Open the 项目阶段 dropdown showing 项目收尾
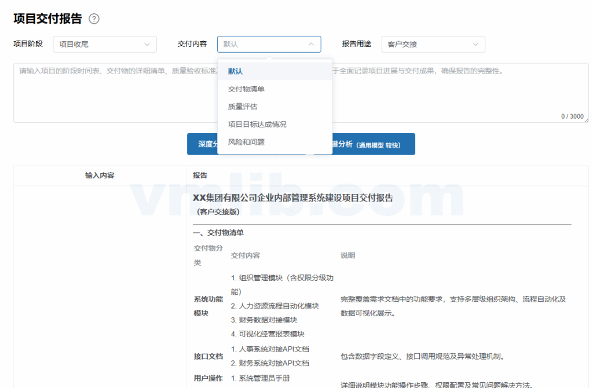 click(x=104, y=44)
